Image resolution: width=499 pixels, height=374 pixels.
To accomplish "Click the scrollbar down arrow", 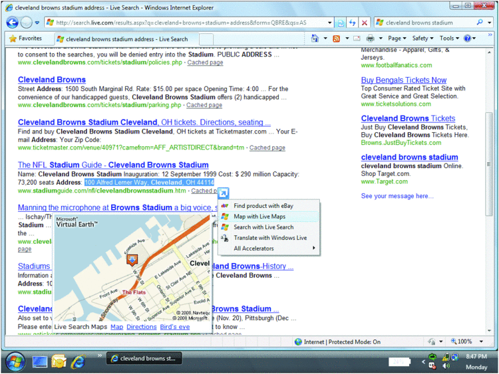I will [x=489, y=331].
